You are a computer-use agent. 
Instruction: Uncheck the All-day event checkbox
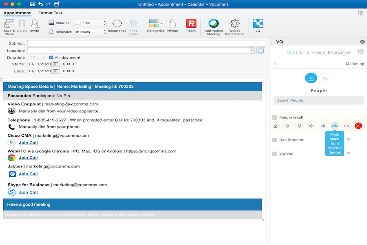(51, 57)
